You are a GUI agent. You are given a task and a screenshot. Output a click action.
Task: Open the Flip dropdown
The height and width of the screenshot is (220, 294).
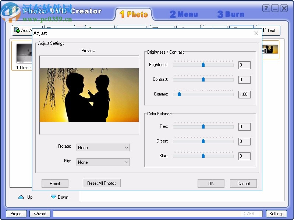pyautogui.click(x=103, y=162)
